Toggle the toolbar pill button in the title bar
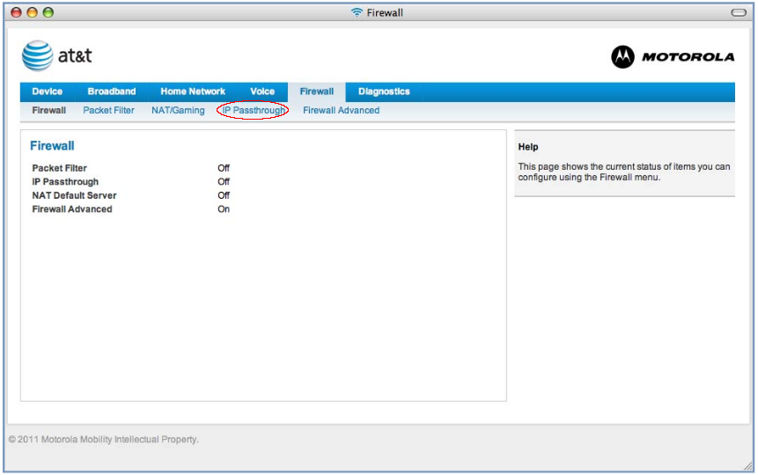 [739, 12]
